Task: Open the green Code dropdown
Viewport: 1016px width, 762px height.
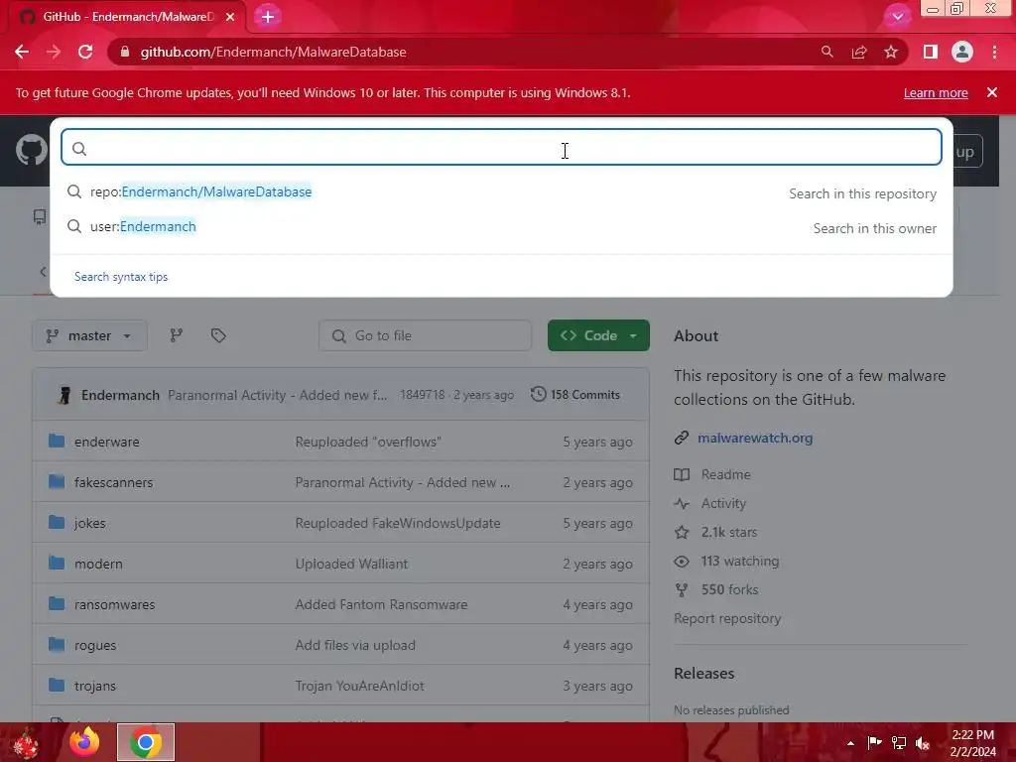Action: 598,335
